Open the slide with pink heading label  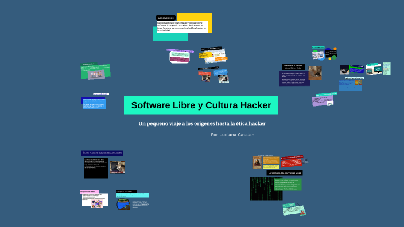point(94,199)
